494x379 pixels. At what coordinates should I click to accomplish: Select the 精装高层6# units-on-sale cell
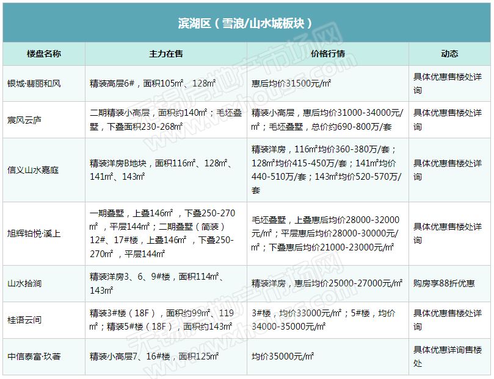click(152, 83)
